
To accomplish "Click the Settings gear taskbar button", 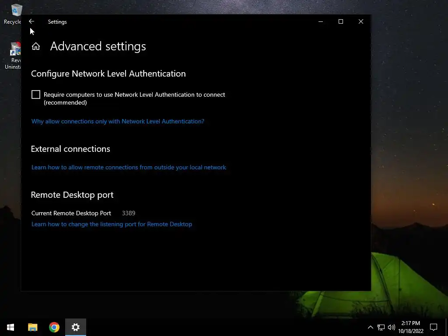I will [x=75, y=327].
